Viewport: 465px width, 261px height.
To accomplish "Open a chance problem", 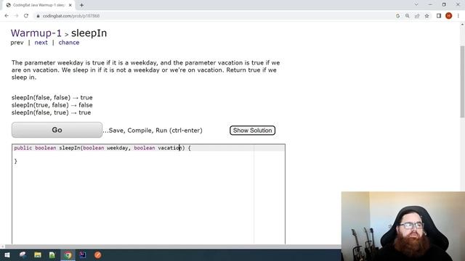I will [x=69, y=43].
